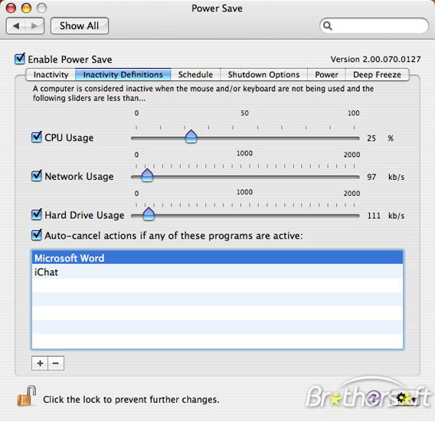Uncheck Auto-cancel actions checkbox

(x=37, y=235)
